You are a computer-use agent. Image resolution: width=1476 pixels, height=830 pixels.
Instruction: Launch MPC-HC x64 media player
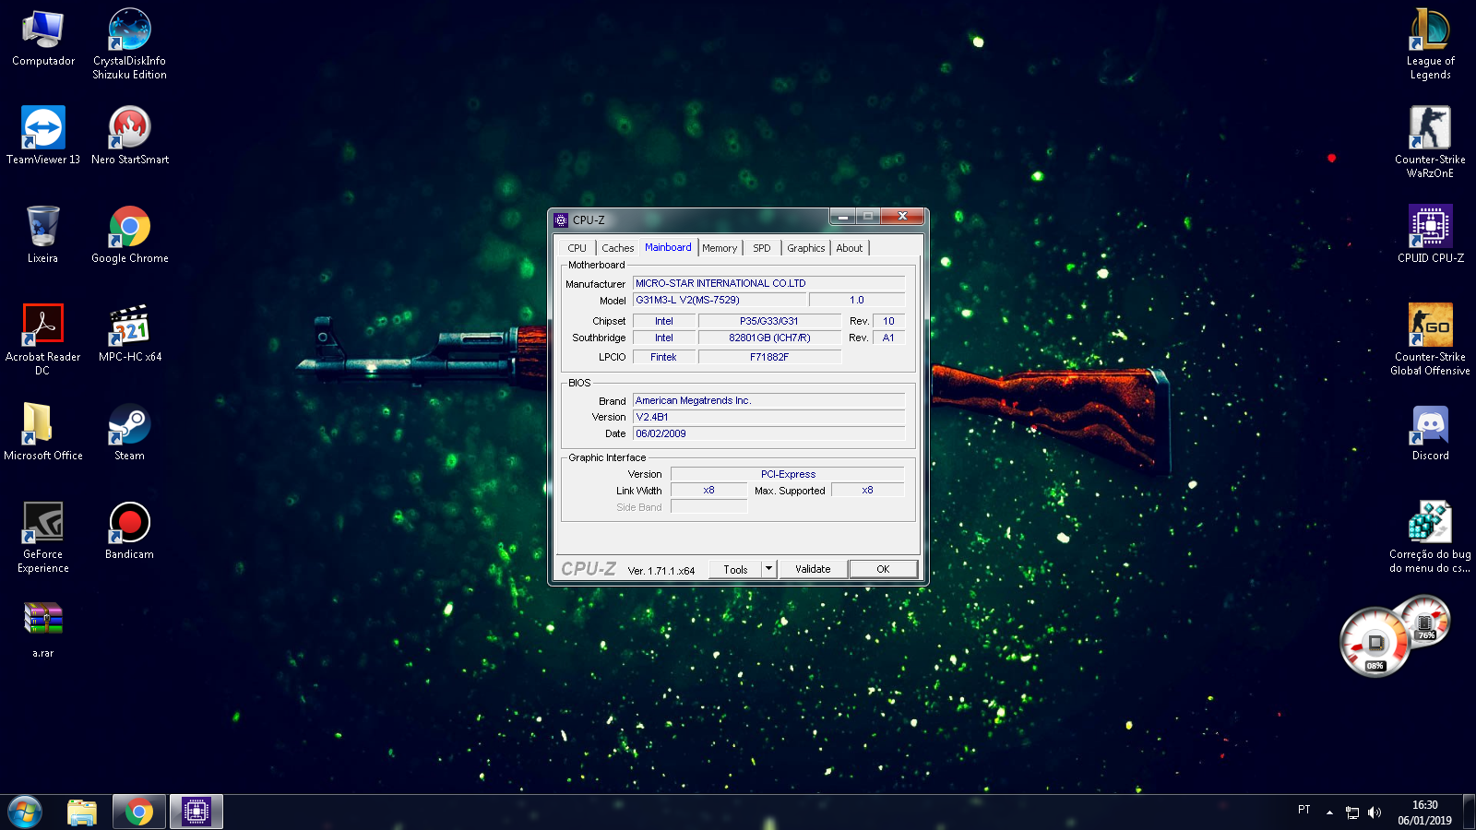click(x=129, y=334)
